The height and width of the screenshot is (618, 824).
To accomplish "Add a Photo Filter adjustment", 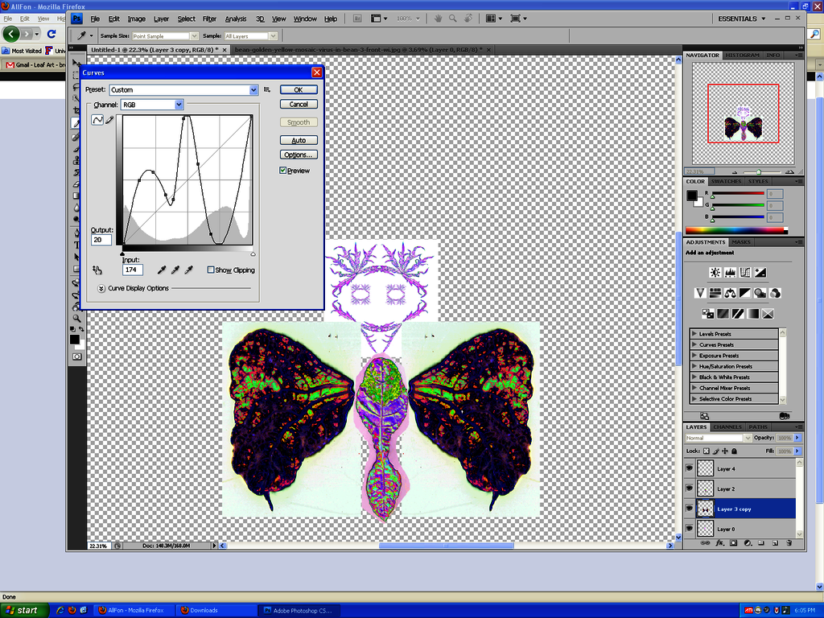I will point(760,293).
